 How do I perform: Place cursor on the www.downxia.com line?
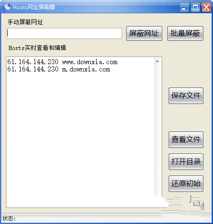[63, 62]
